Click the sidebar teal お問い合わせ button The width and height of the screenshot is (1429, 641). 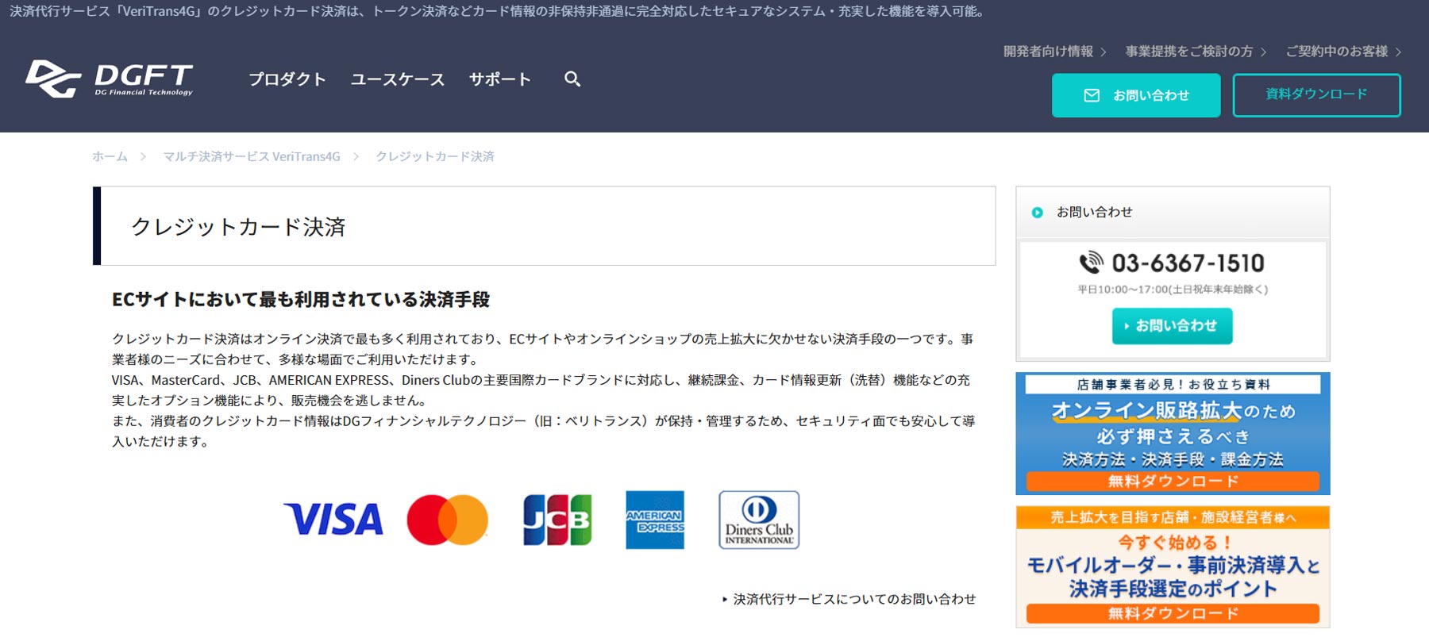[x=1172, y=326]
